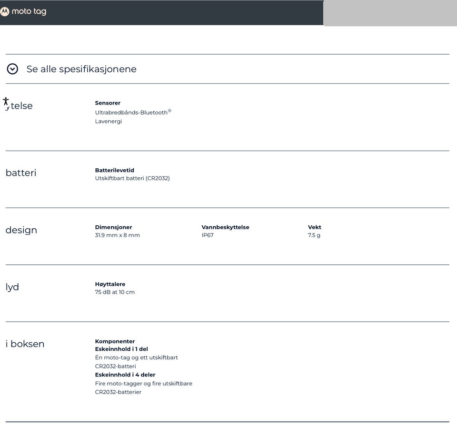The width and height of the screenshot is (457, 424).
Task: Click the 'Vekt' spec heading
Action: (x=315, y=227)
